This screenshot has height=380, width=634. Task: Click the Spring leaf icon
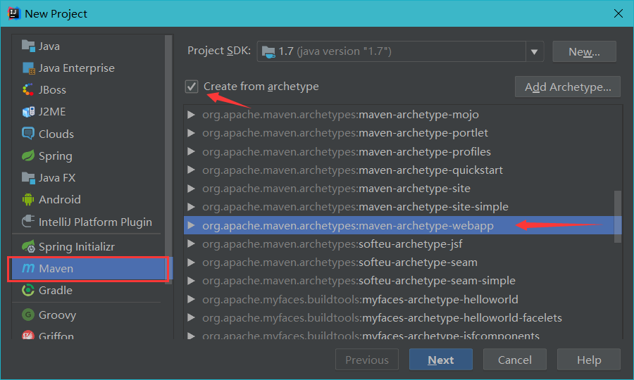(28, 156)
